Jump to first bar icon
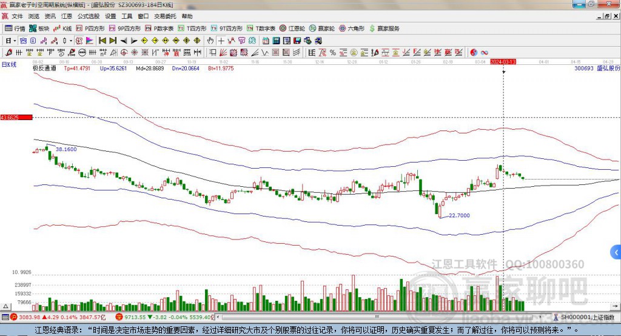 pos(102,41)
